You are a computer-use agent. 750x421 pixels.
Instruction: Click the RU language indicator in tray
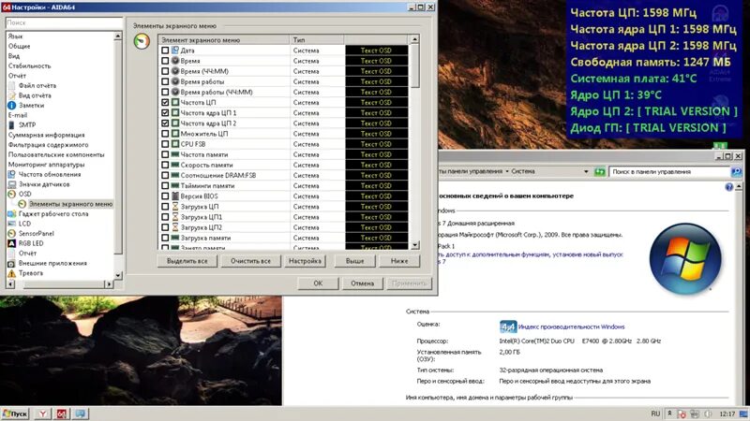tap(655, 414)
